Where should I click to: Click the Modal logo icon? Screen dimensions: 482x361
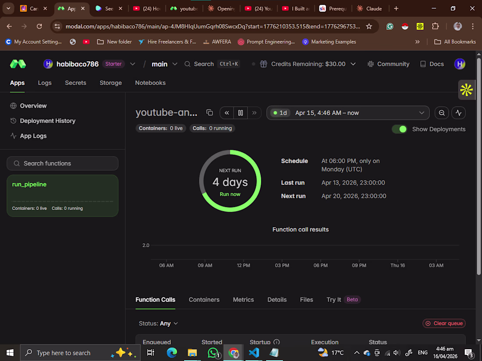point(18,64)
